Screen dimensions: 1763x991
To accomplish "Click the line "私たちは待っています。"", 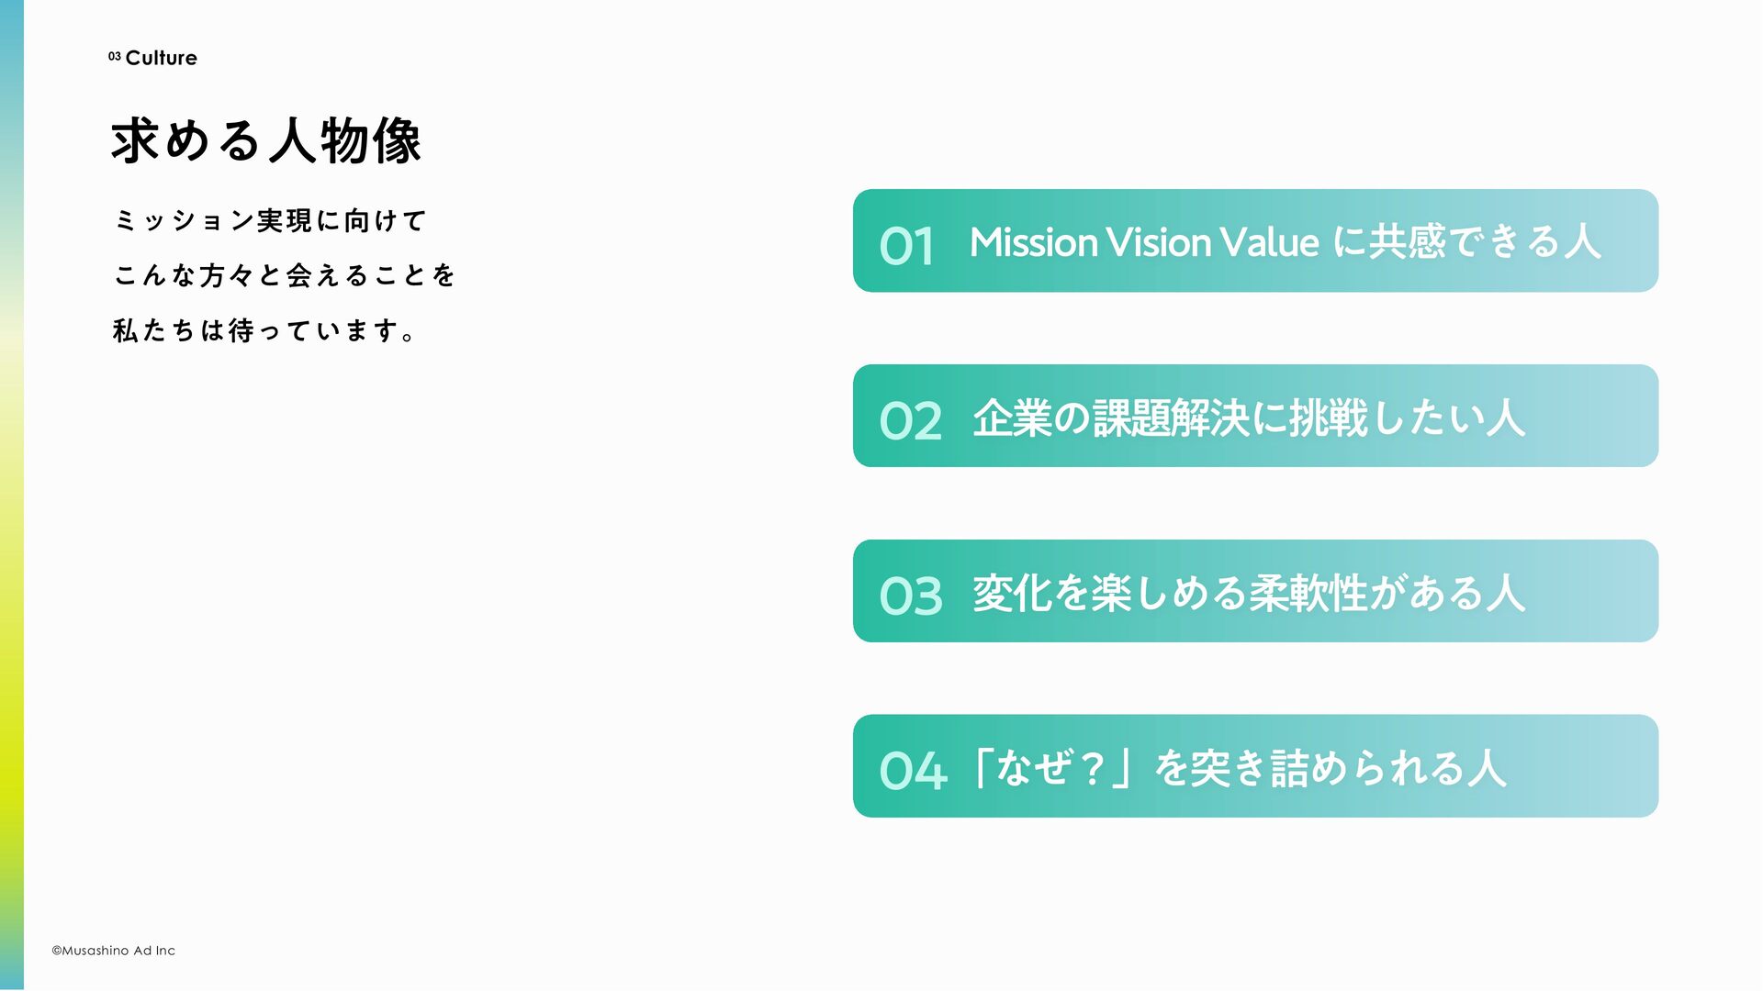I will [x=265, y=330].
